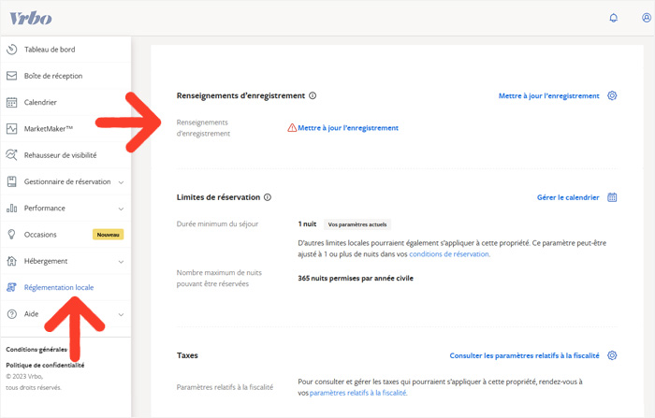Open Tableau de bord menu item

click(x=65, y=50)
